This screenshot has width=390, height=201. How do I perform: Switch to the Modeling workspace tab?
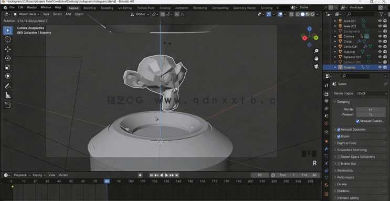[x=89, y=8]
